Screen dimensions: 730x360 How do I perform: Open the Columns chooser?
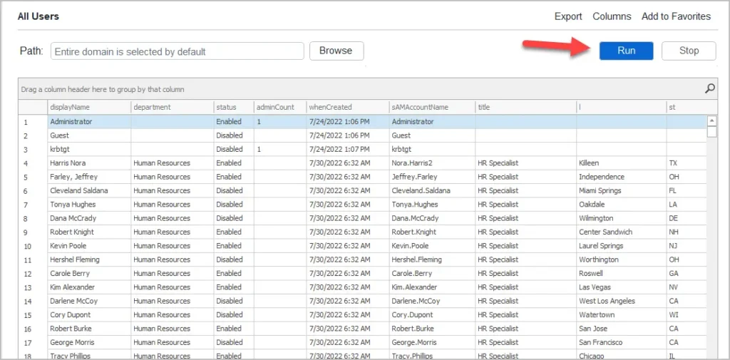tap(612, 16)
